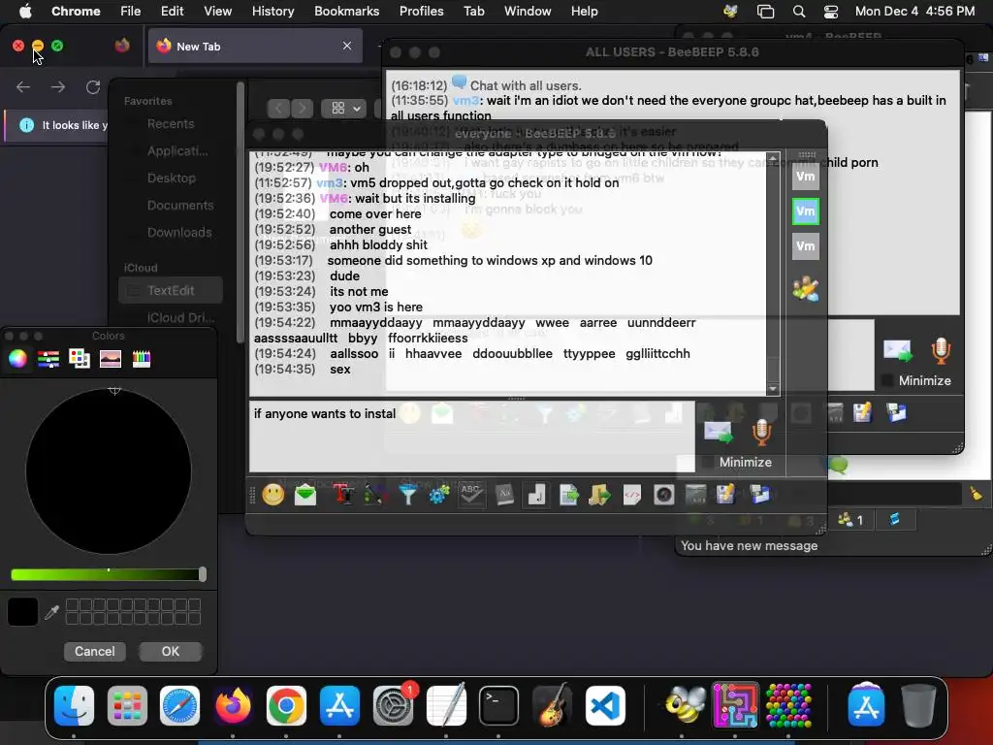The height and width of the screenshot is (745, 993).
Task: Toggle Minimize checkbox in everyone chat
Action: point(708,463)
